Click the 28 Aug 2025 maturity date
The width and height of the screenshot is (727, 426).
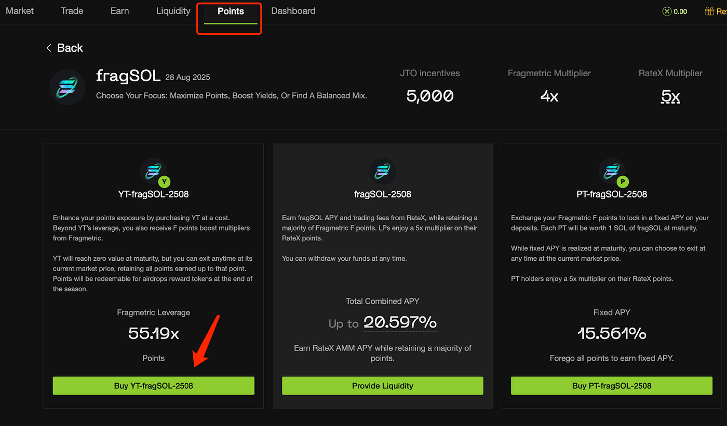click(187, 77)
